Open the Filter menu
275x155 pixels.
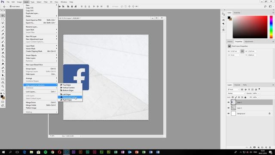click(x=46, y=2)
